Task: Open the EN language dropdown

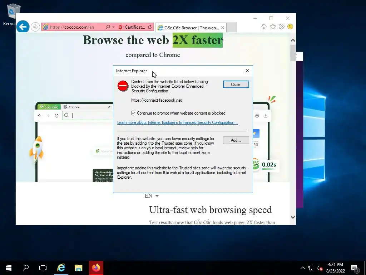Action: tap(152, 196)
